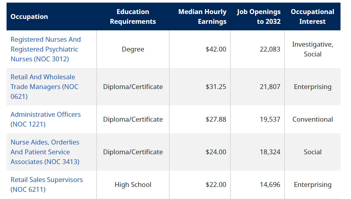
Task: Select the $22.00 earnings cell
Action: point(216,185)
